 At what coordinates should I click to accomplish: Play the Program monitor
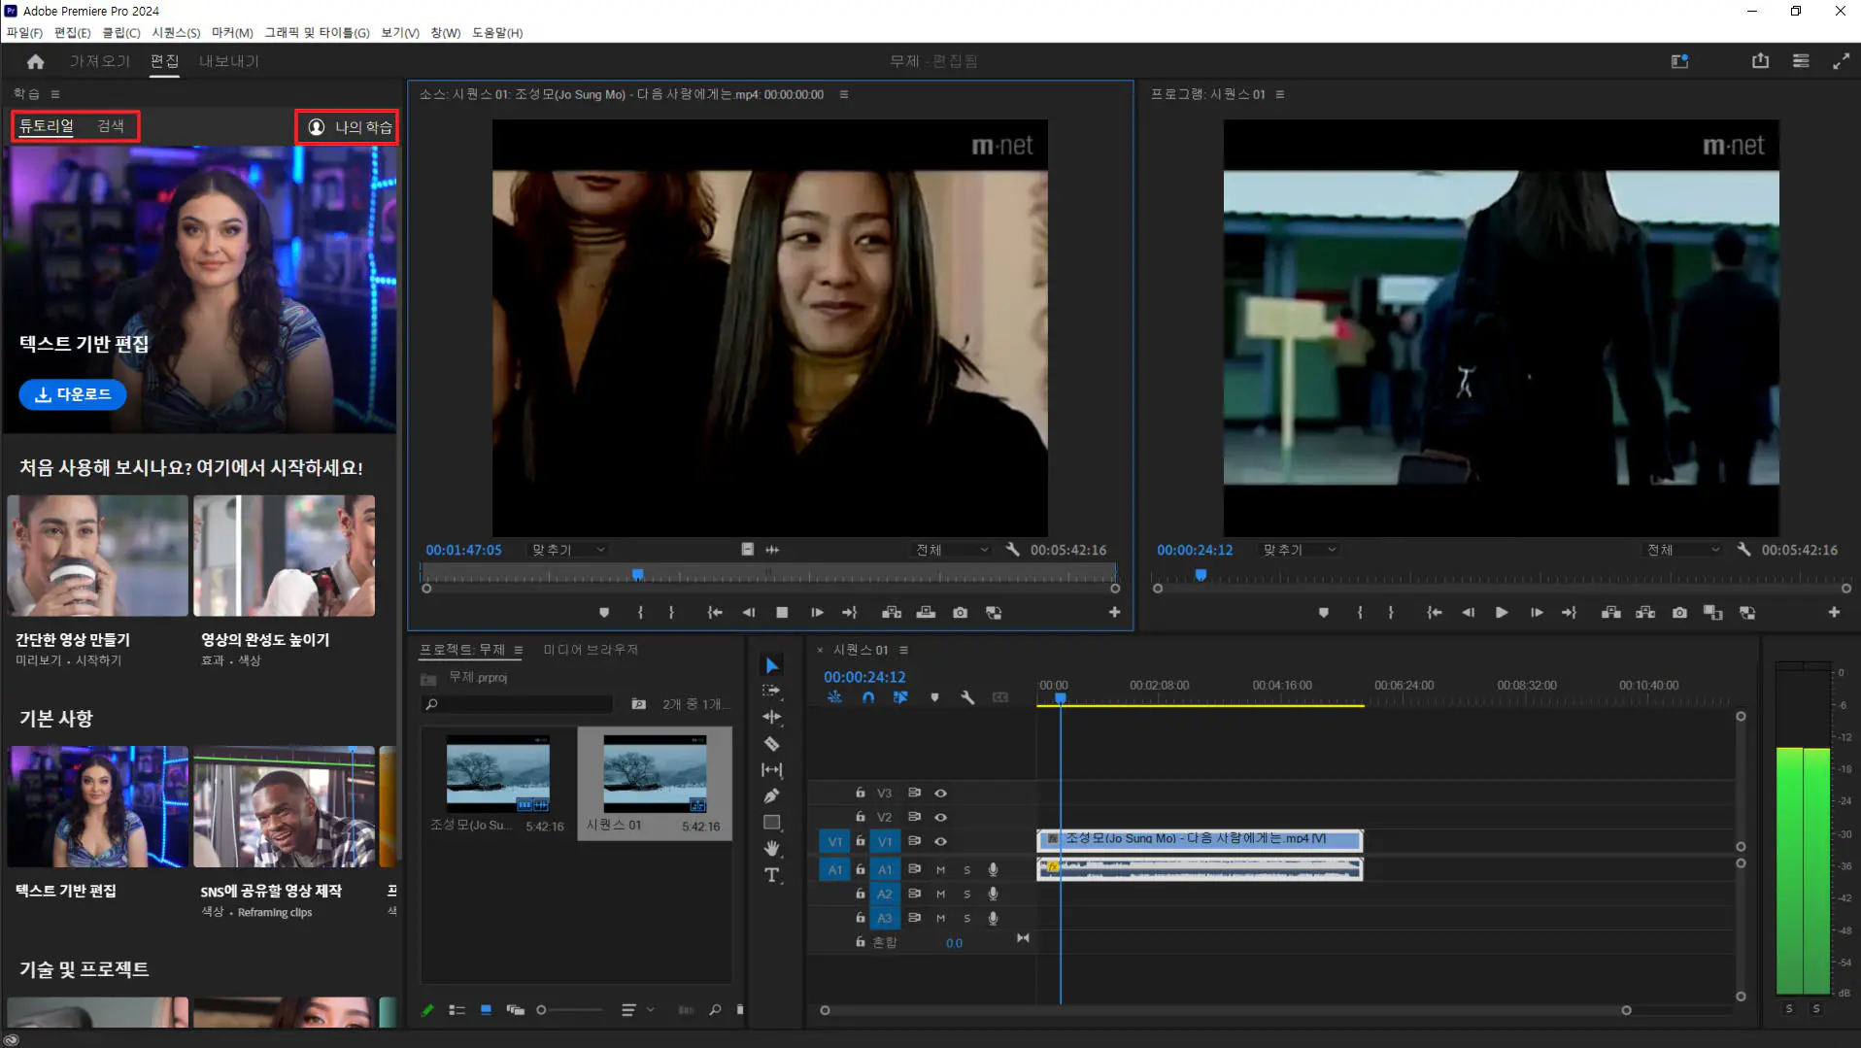coord(1502,613)
